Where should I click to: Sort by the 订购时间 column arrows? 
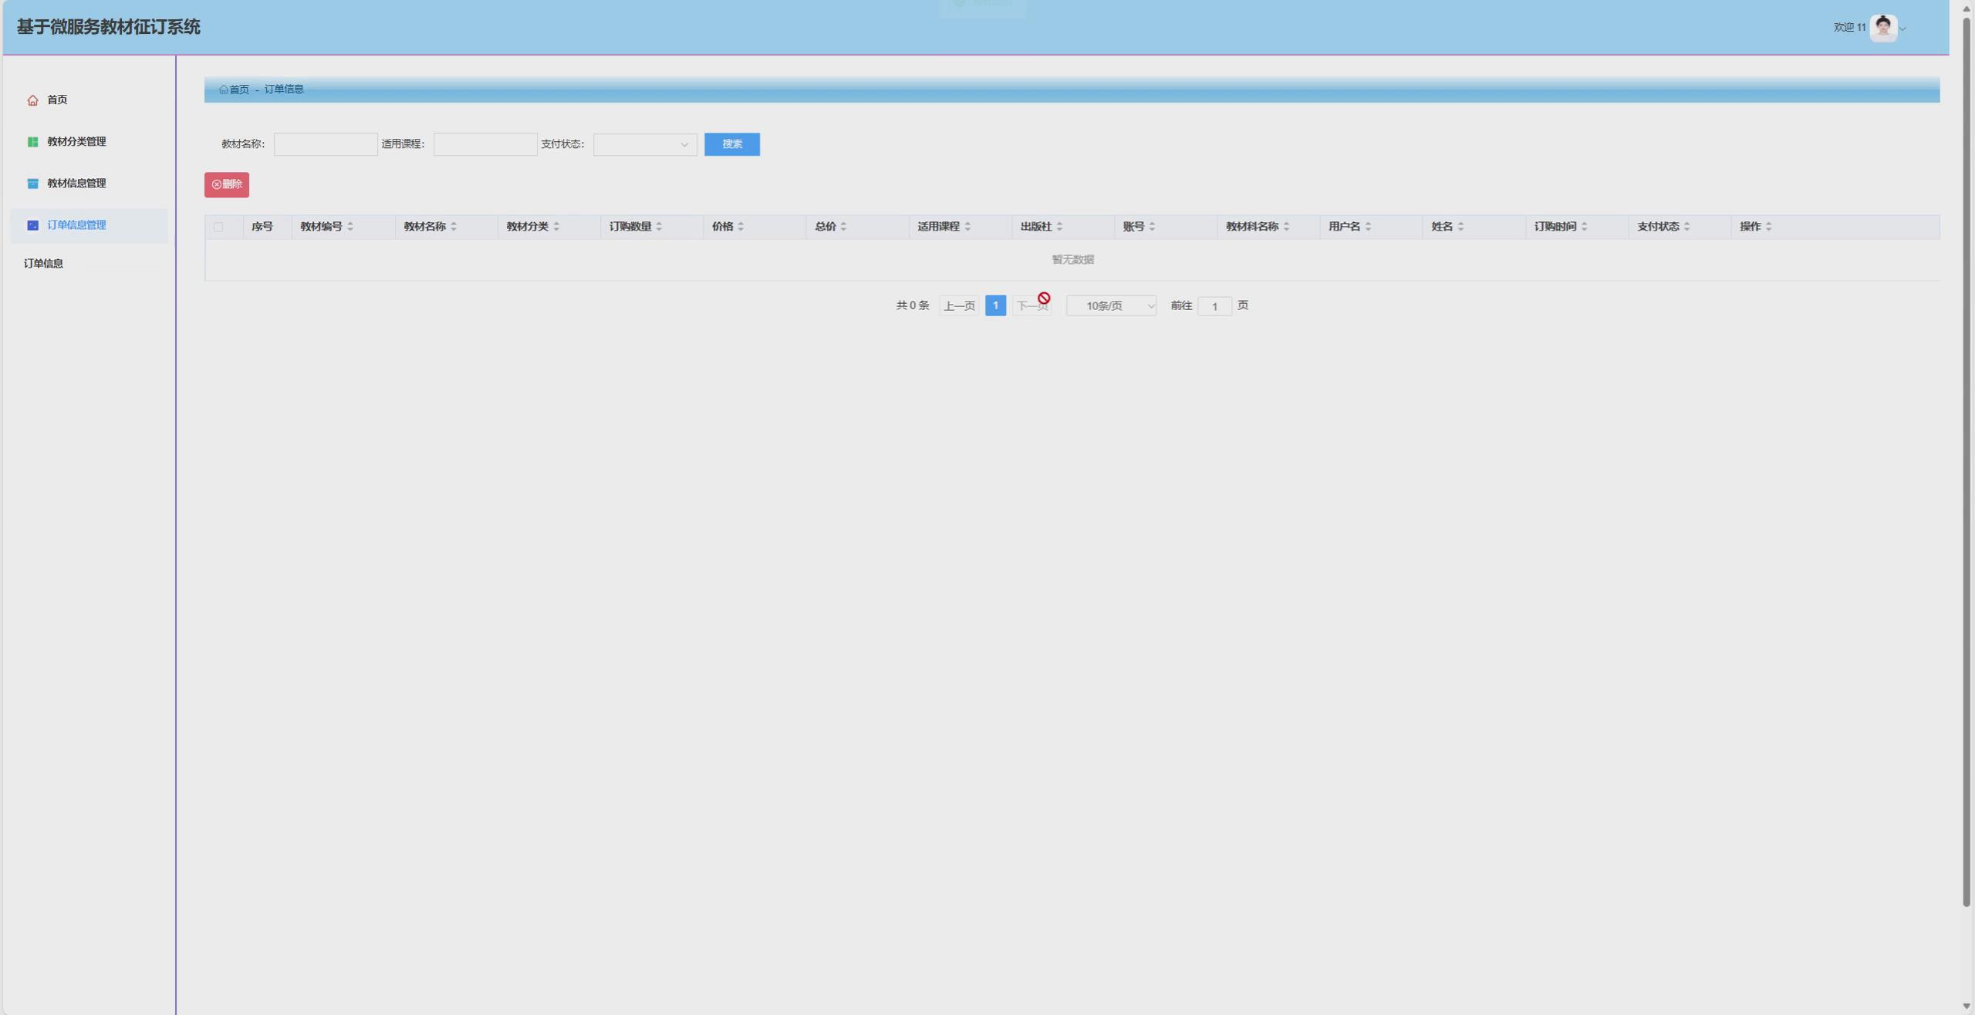1584,227
